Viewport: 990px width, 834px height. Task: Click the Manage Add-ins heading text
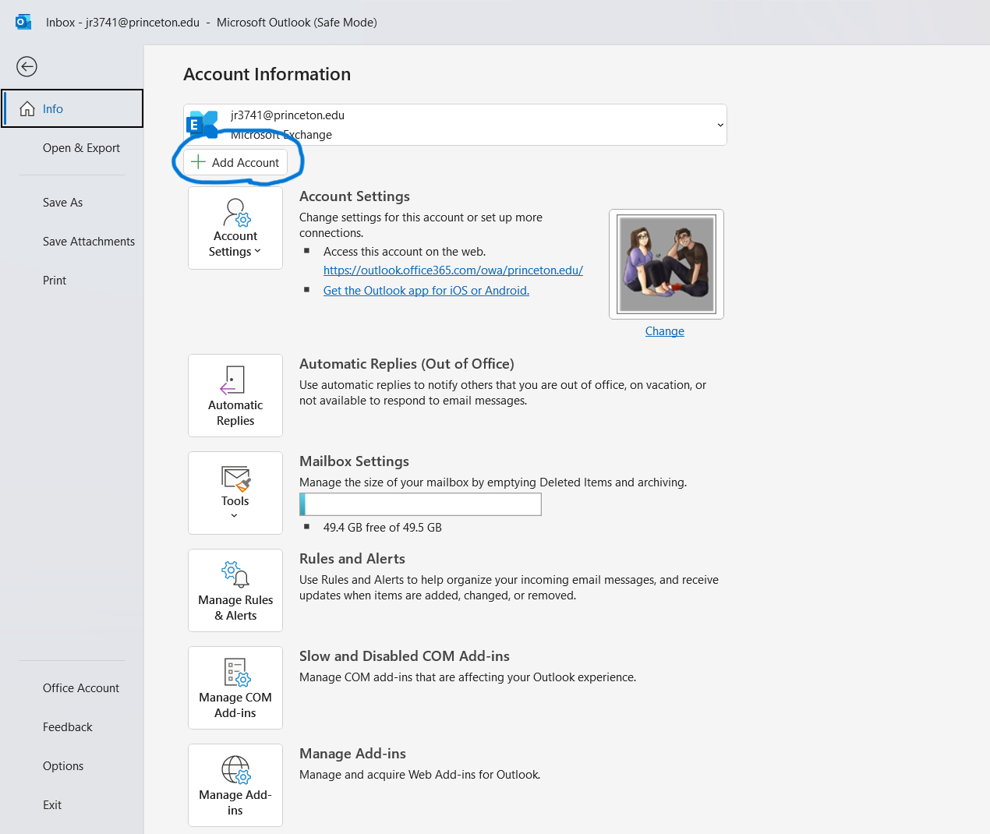click(x=352, y=754)
